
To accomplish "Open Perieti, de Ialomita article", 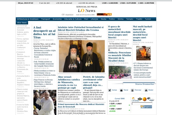I will coord(94,82).
